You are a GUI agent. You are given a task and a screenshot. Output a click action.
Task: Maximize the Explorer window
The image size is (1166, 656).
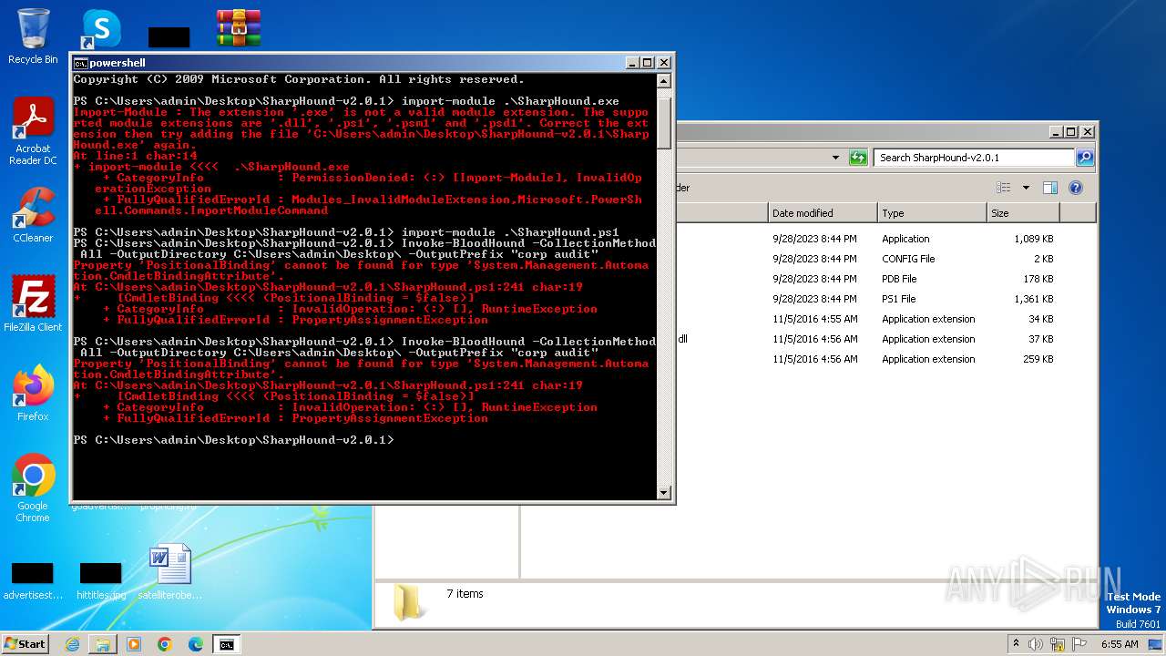(x=1071, y=132)
